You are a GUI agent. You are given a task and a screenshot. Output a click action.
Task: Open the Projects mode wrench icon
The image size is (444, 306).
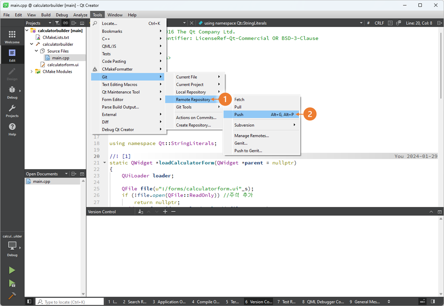(12, 111)
